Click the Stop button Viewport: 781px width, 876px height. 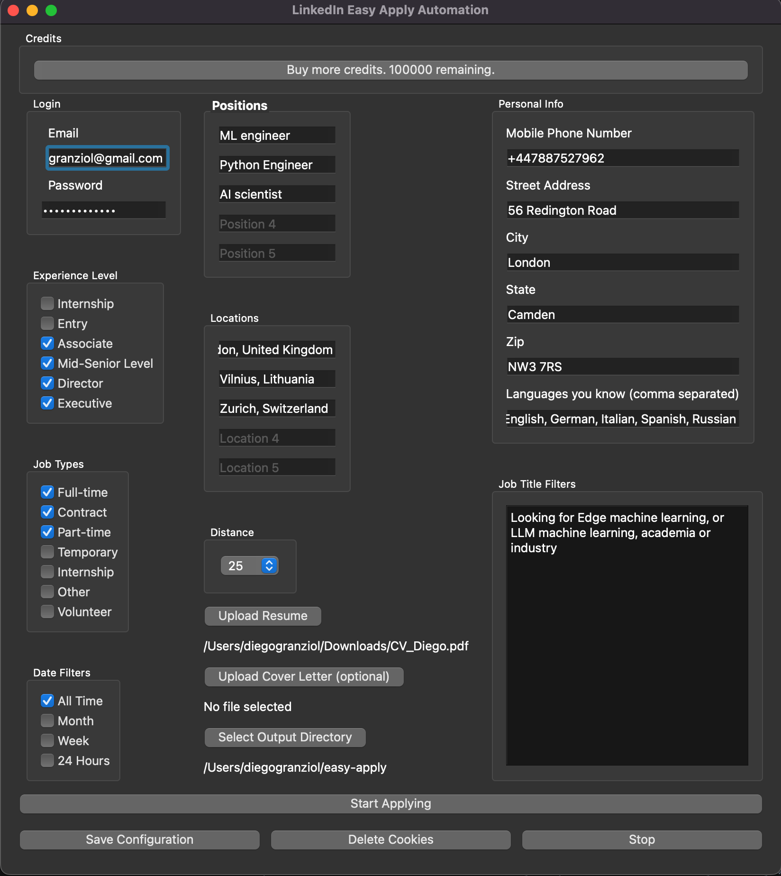coord(642,839)
